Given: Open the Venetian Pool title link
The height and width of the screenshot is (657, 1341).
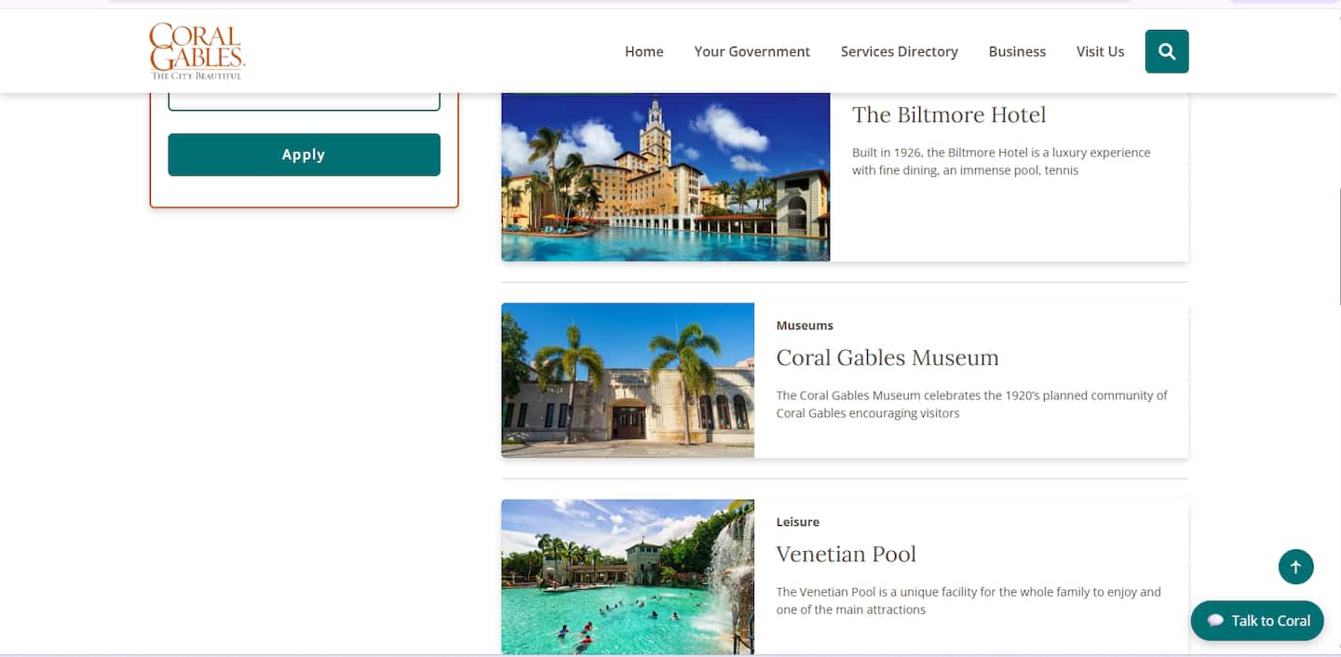Looking at the screenshot, I should pyautogui.click(x=847, y=554).
